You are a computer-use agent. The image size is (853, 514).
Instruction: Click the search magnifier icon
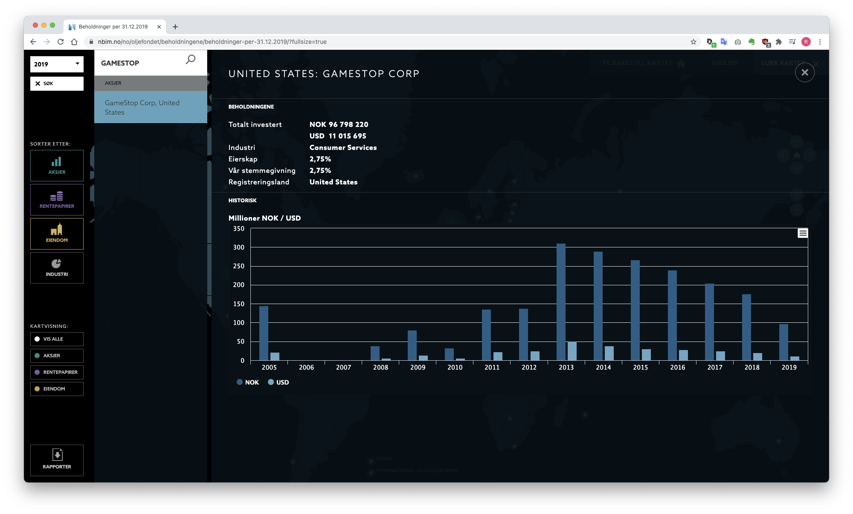click(190, 60)
